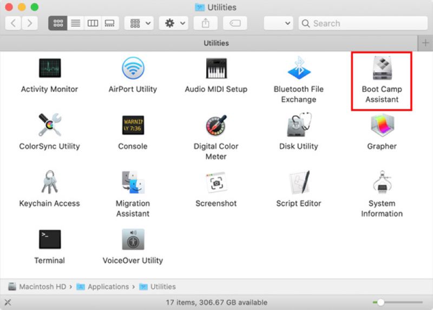Click the 'Activity Monitor' label
The image size is (433, 310).
pos(50,89)
